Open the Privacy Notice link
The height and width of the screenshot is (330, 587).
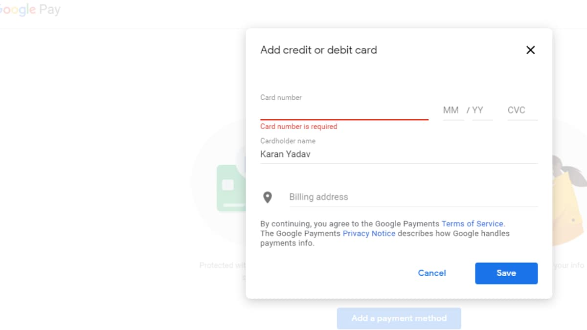click(x=369, y=234)
